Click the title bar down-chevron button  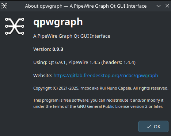[x=159, y=6]
